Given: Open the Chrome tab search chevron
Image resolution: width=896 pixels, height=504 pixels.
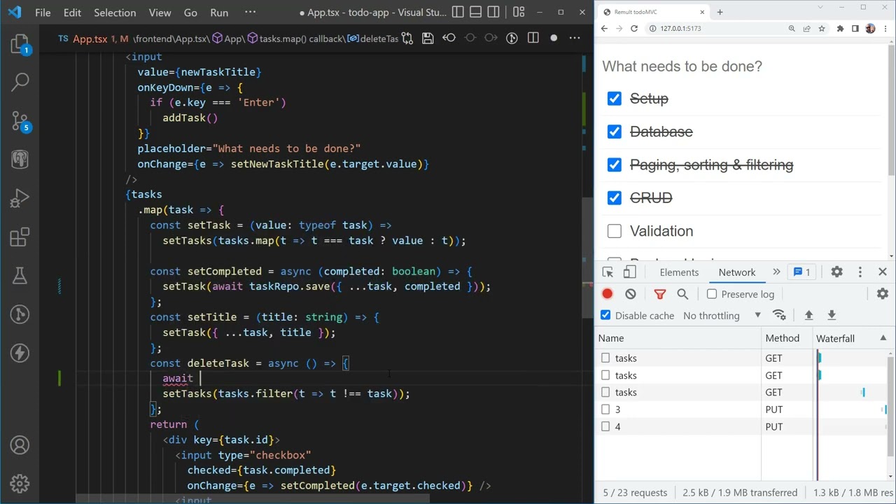Looking at the screenshot, I should click(x=820, y=8).
